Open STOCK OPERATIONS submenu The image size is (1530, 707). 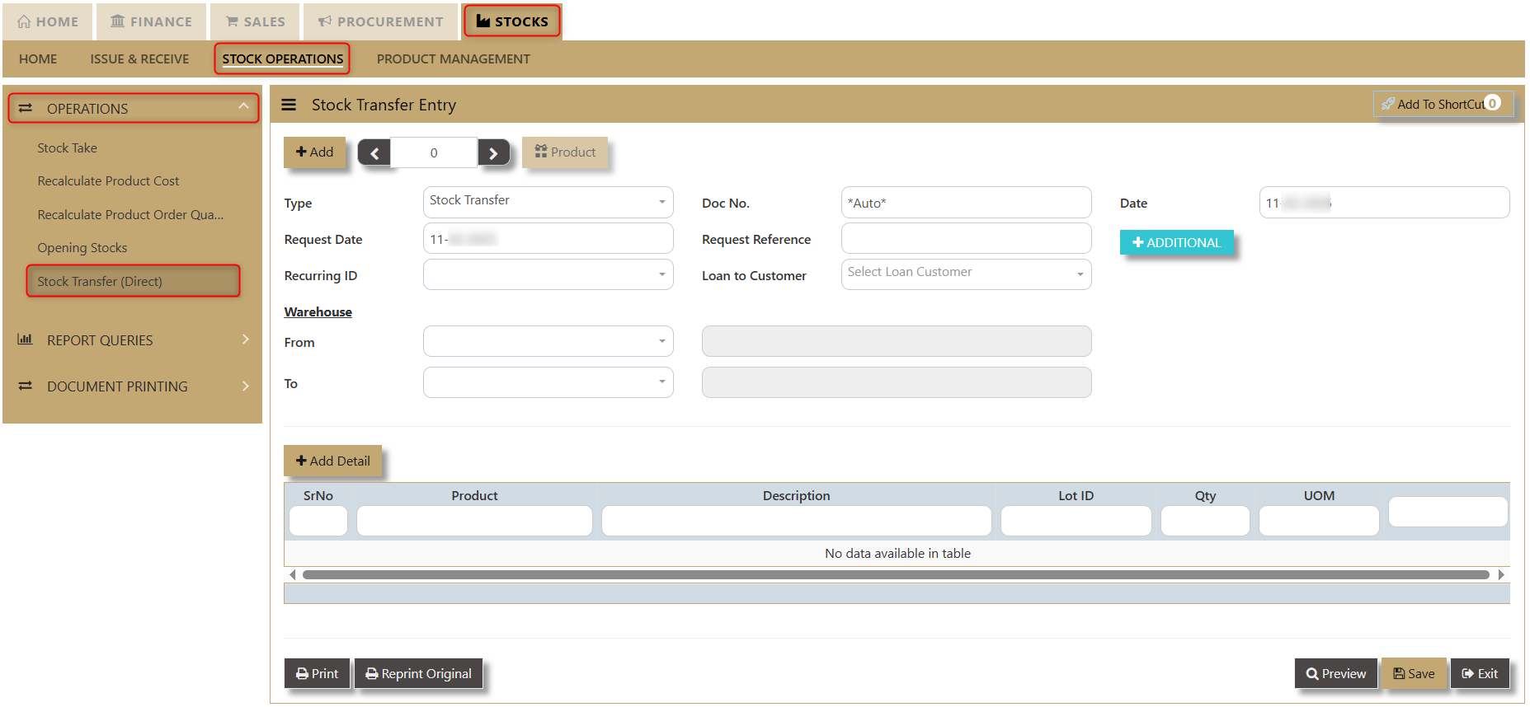coord(282,59)
